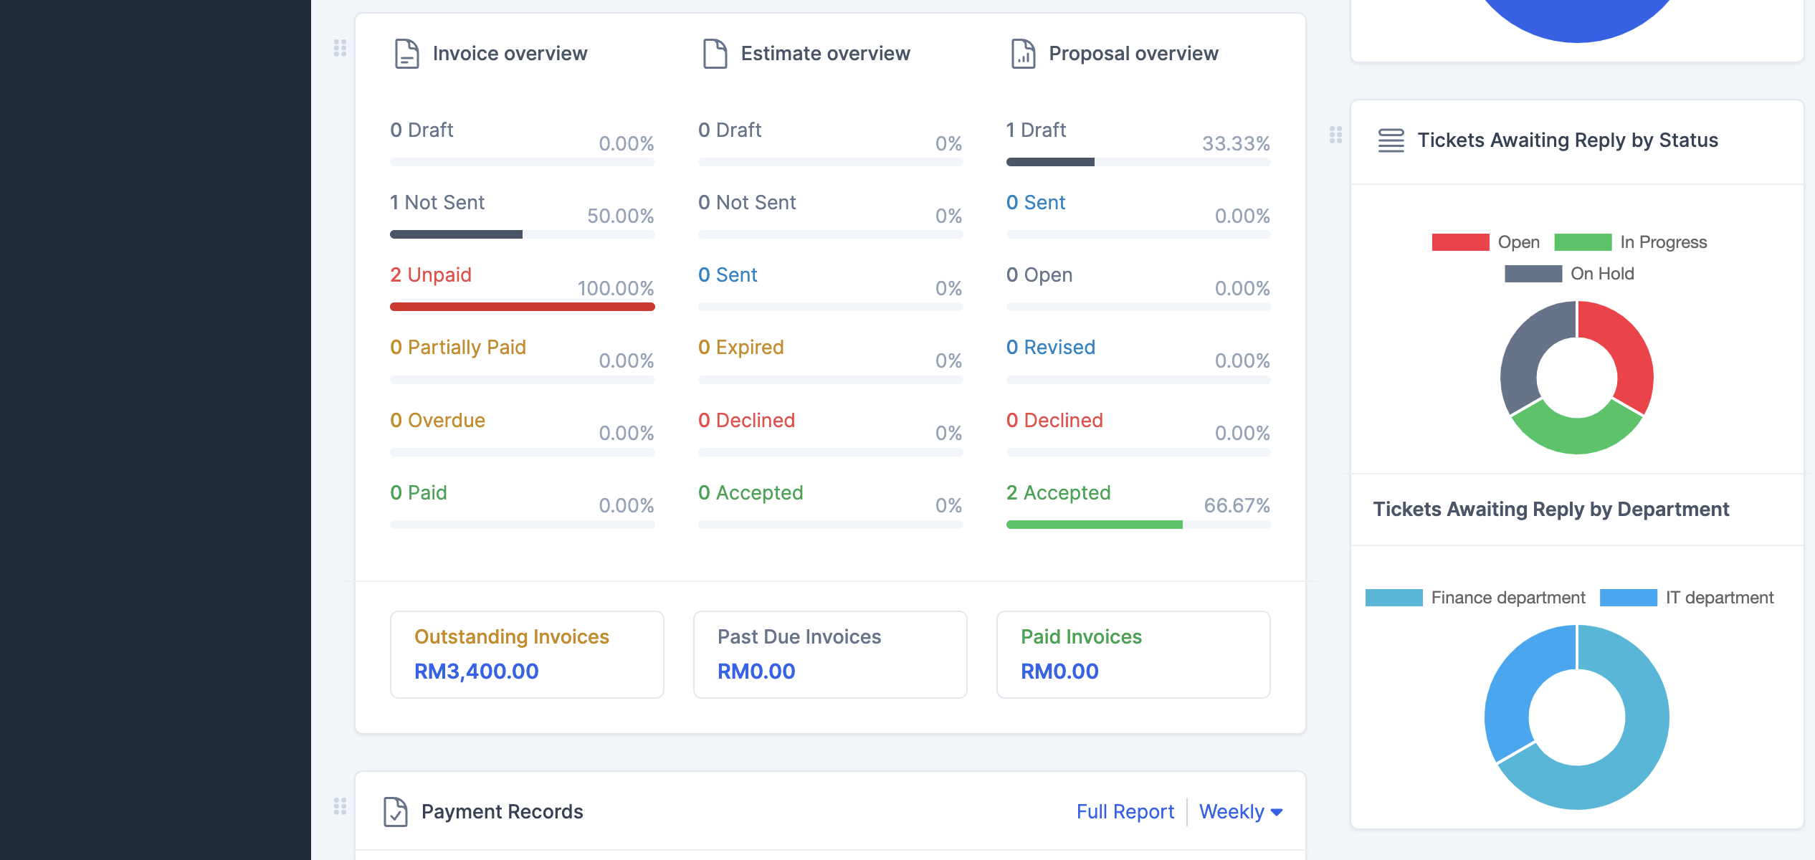Viewport: 1815px width, 860px height.
Task: Click the 2 Accepted proposals link
Action: (1058, 493)
